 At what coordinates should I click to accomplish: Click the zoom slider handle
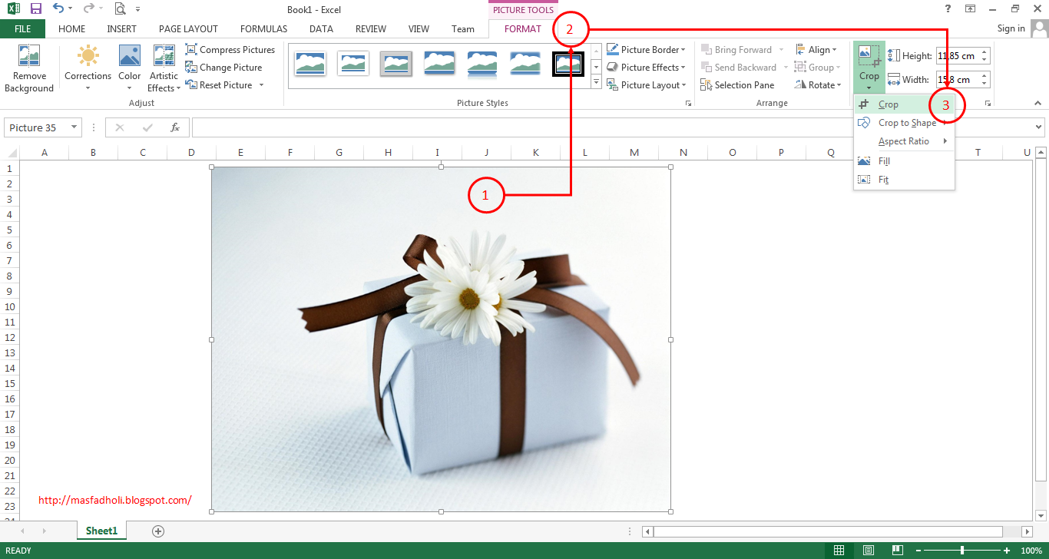pos(962,551)
